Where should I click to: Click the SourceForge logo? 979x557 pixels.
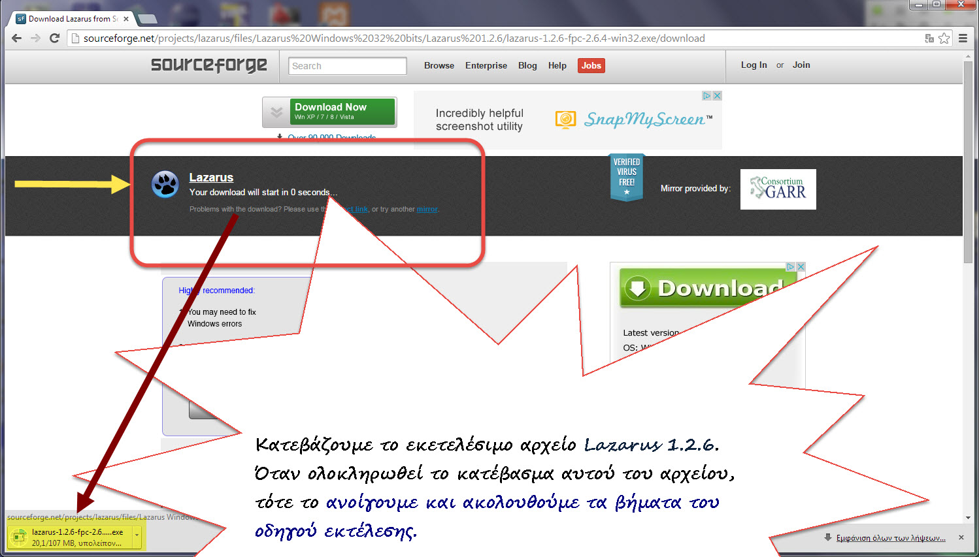[209, 65]
